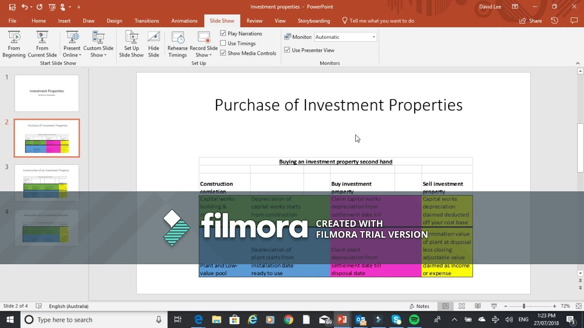The height and width of the screenshot is (328, 584).
Task: Open Task View on the taskbar
Action: (x=178, y=320)
